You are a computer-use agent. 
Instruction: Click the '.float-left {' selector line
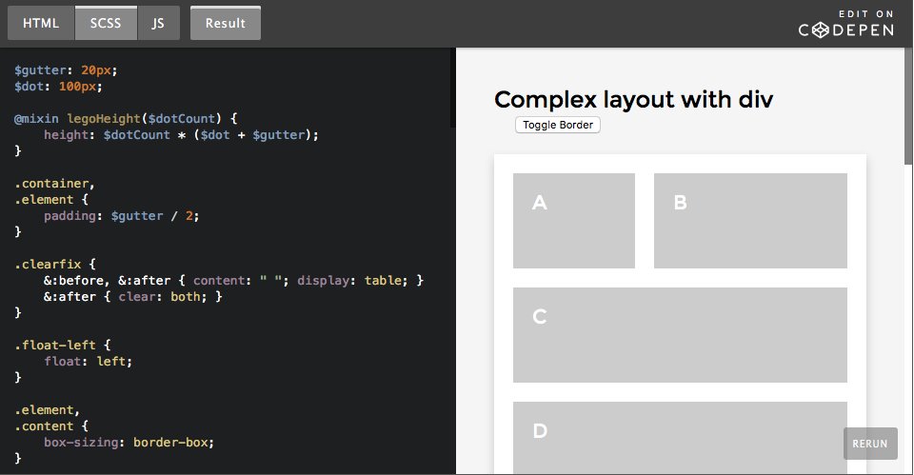(x=63, y=346)
